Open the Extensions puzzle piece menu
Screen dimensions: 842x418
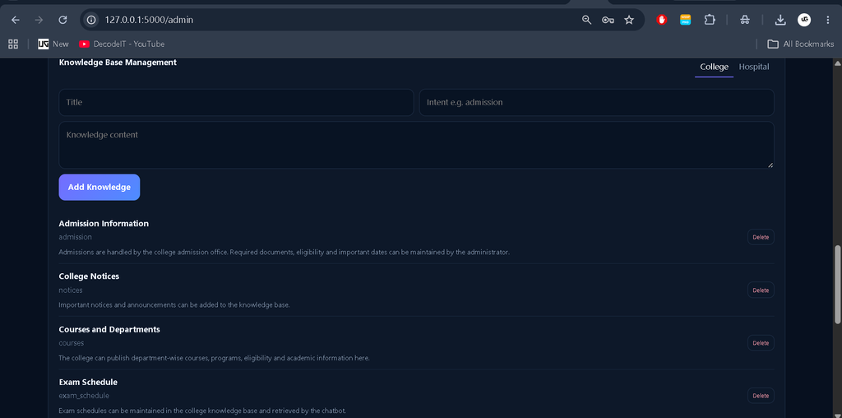pos(710,20)
